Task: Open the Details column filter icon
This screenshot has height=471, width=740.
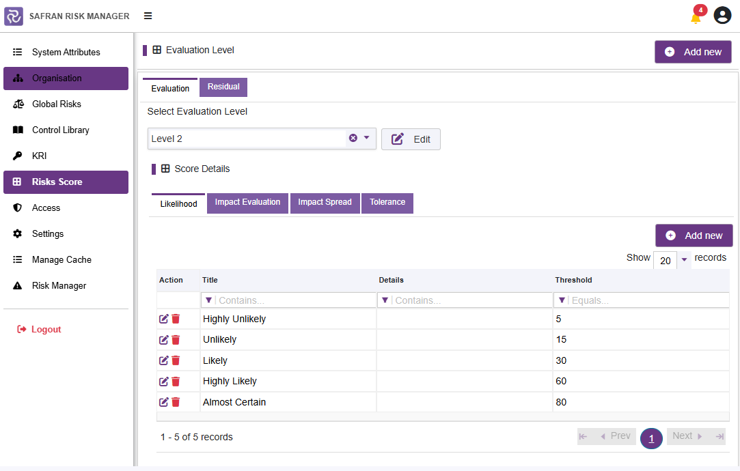Action: (385, 300)
